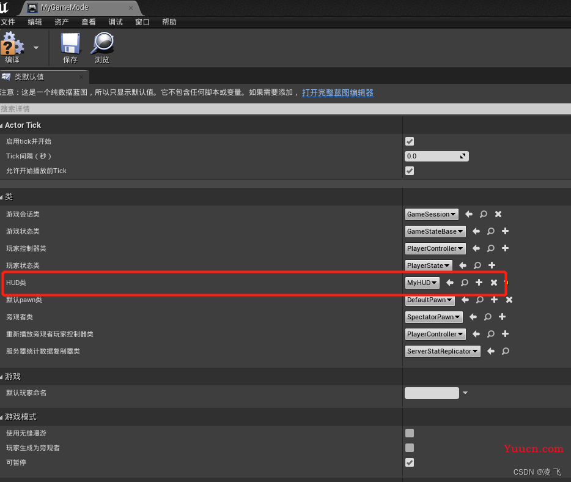Open the 调试 menu
The image size is (571, 482).
116,22
